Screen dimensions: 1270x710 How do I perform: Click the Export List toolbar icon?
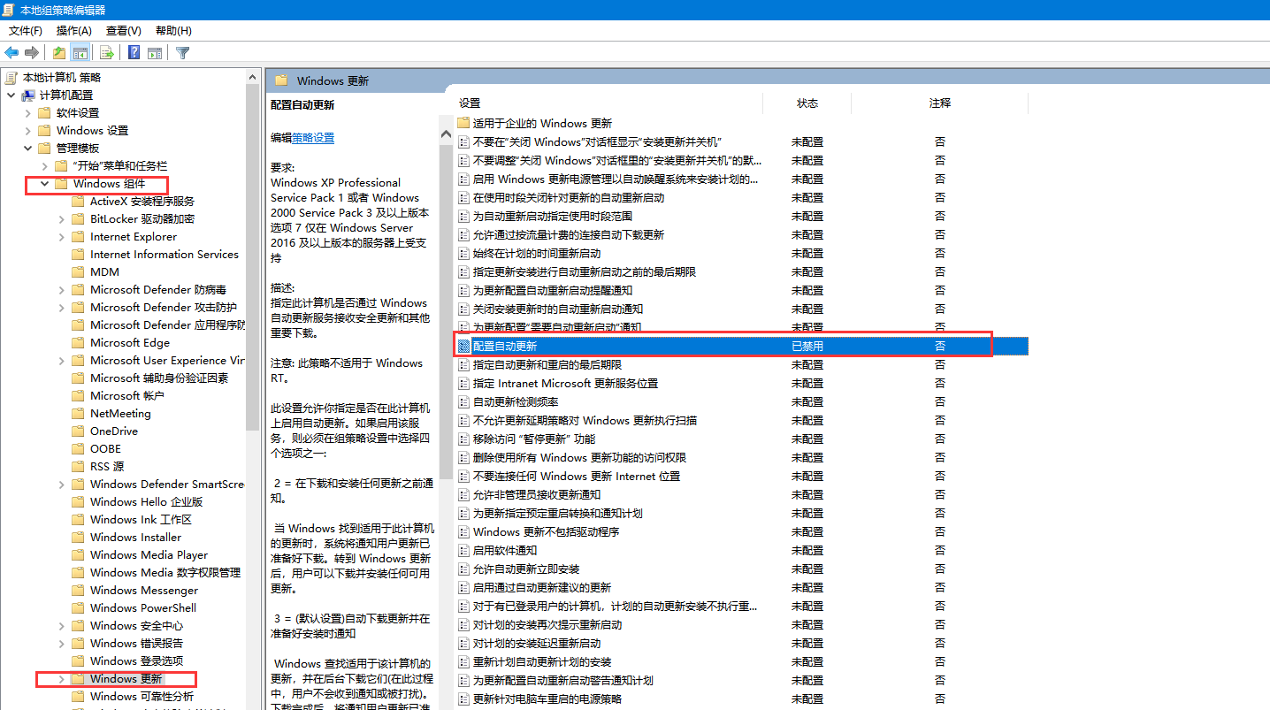106,52
